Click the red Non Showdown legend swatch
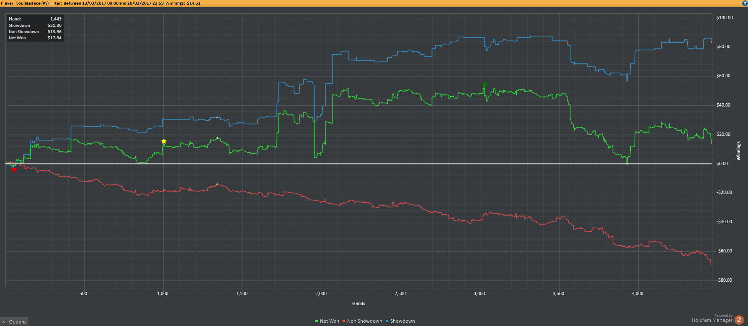The width and height of the screenshot is (748, 326). [x=344, y=321]
